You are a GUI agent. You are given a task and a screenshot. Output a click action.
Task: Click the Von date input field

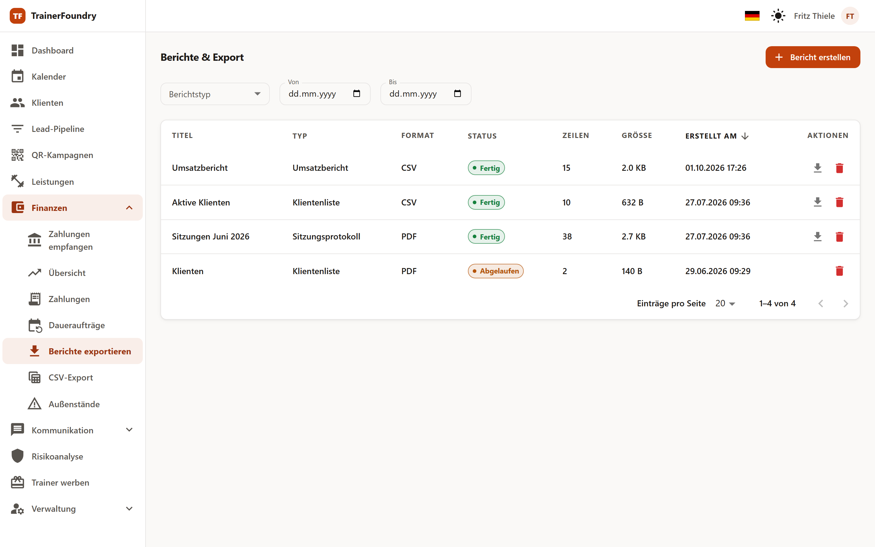pyautogui.click(x=325, y=94)
